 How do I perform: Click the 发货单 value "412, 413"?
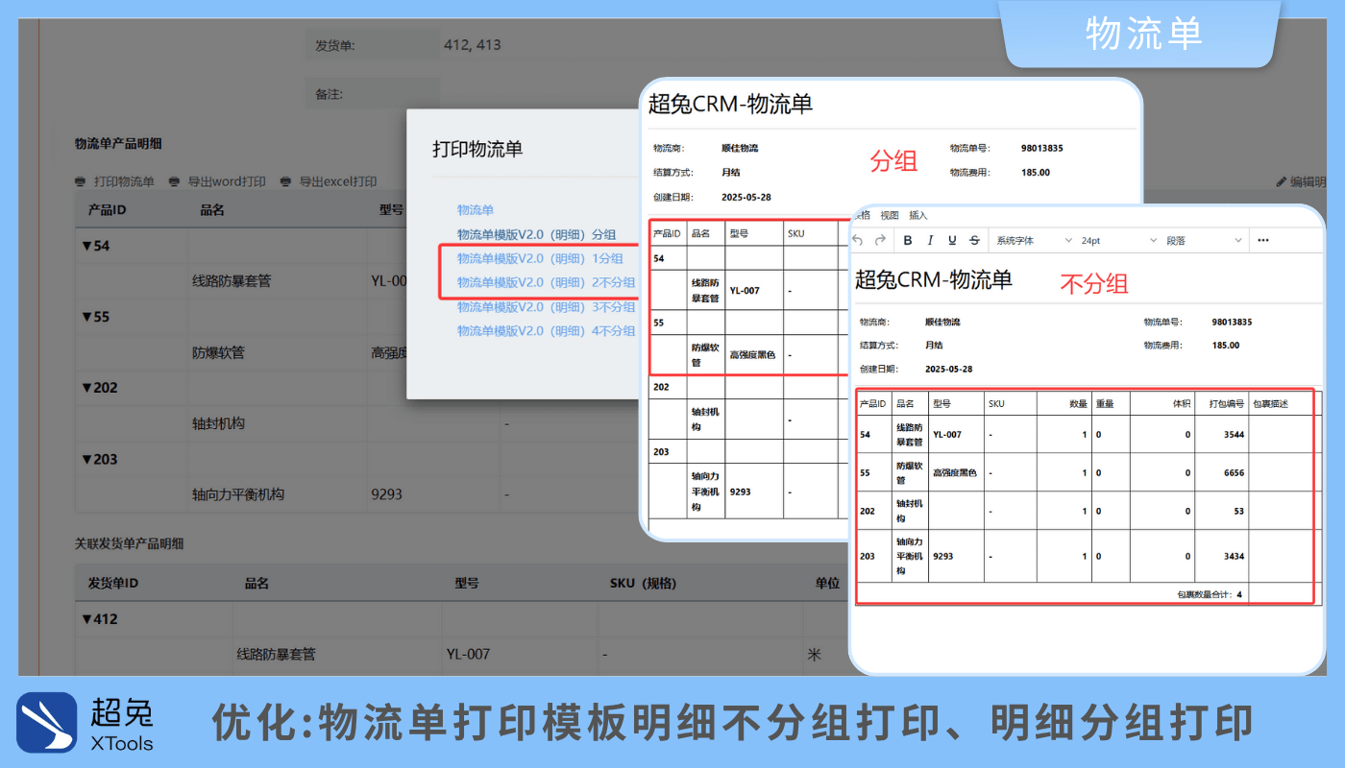click(472, 44)
